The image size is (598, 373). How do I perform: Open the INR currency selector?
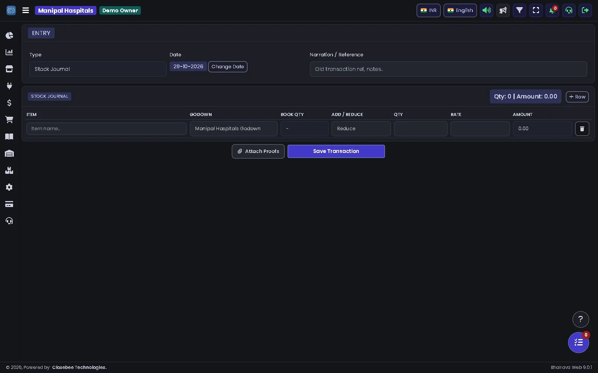coord(429,10)
